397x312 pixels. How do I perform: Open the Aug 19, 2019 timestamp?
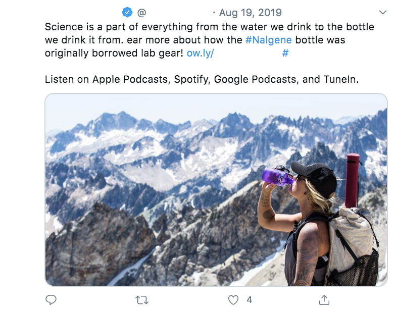point(251,13)
